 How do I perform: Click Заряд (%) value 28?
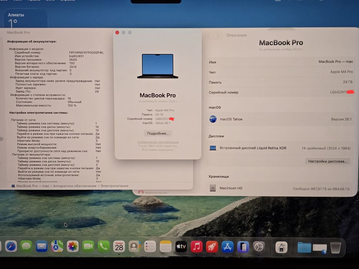pos(97,91)
